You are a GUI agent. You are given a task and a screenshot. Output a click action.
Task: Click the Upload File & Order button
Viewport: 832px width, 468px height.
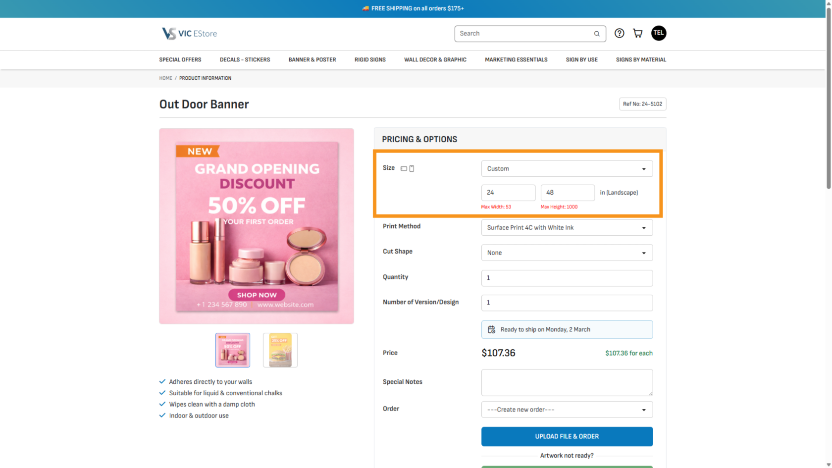[567, 437]
